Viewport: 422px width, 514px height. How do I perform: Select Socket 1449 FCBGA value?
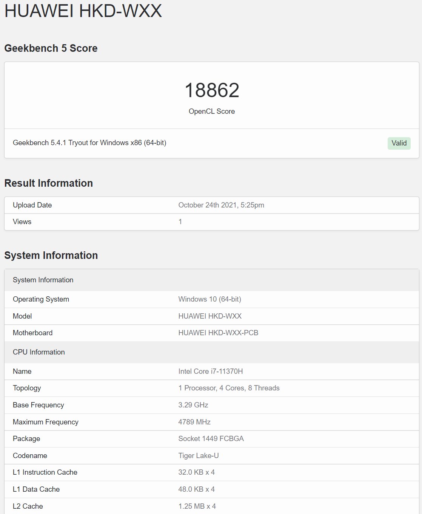[x=211, y=438]
